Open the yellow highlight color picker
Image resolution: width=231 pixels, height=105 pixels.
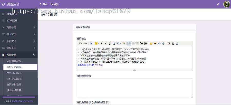tap(97, 44)
